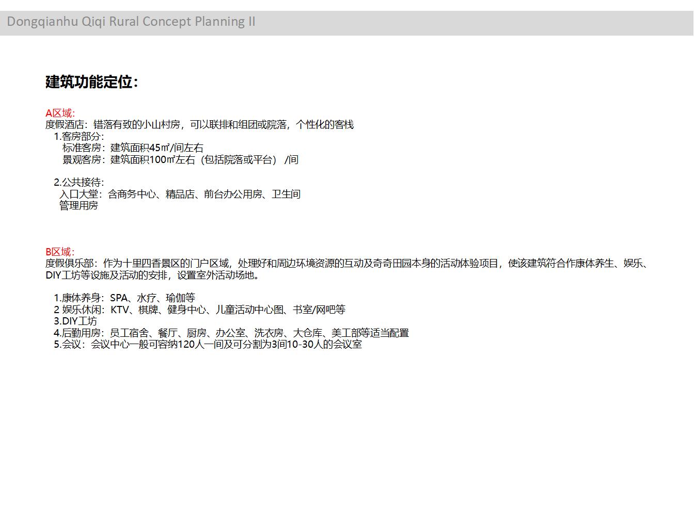Click the line starting "入口大堂：含商务中心"
This screenshot has height=520, width=694.
[x=180, y=194]
